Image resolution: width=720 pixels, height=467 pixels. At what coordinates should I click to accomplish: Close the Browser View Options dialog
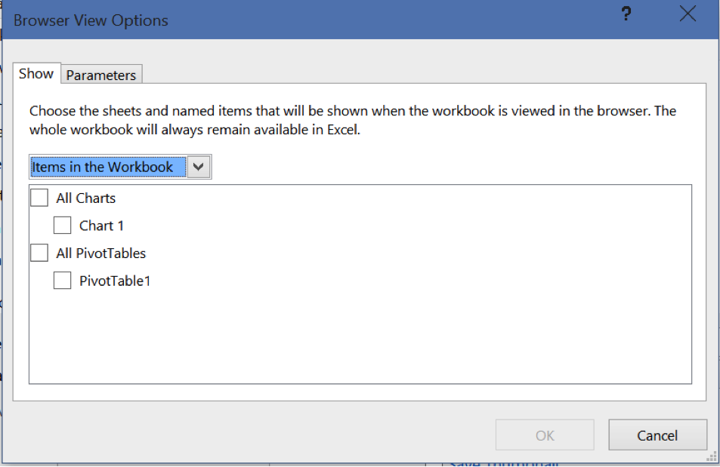click(x=688, y=14)
